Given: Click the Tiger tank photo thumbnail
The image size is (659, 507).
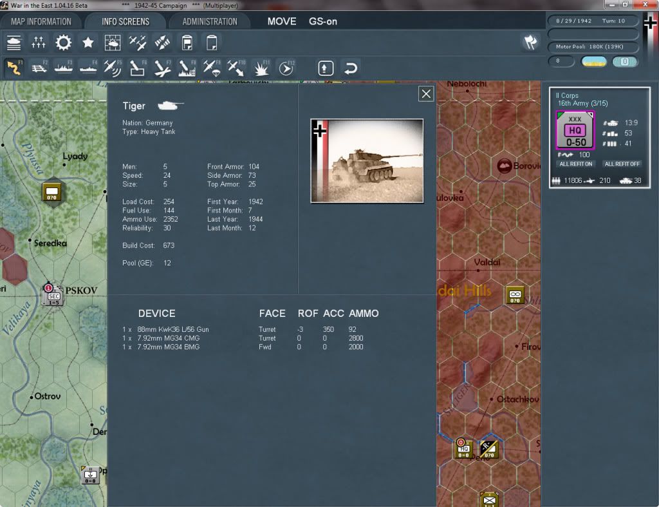Looking at the screenshot, I should [367, 160].
